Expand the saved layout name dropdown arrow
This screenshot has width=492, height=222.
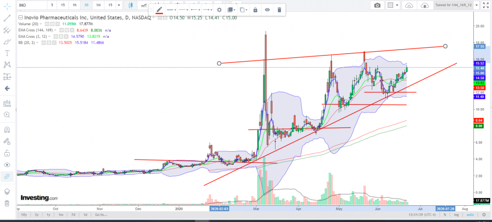tap(477, 5)
